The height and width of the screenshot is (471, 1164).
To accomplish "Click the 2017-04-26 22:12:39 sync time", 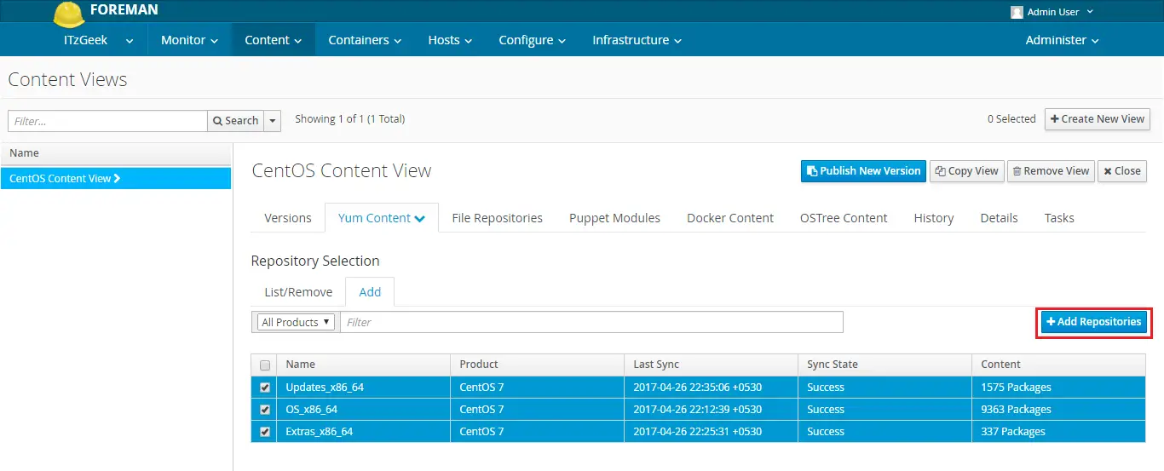I will tap(697, 410).
